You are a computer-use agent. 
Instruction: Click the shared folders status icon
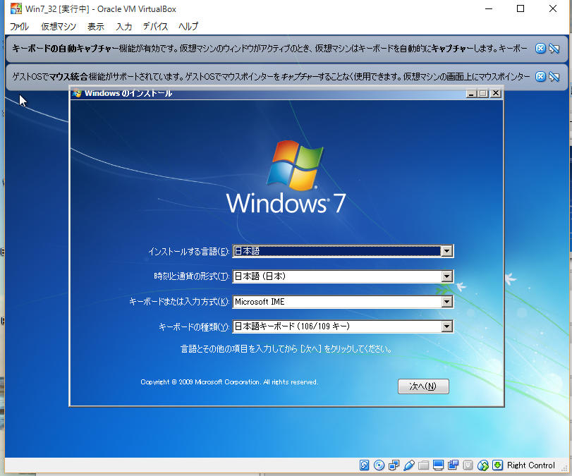click(423, 465)
